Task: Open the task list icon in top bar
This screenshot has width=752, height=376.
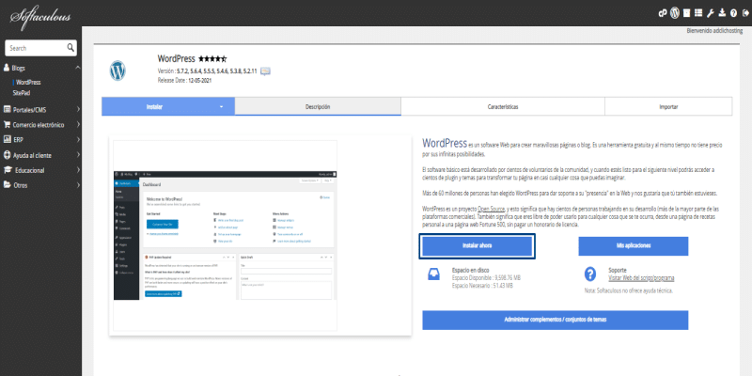Action: [x=698, y=13]
